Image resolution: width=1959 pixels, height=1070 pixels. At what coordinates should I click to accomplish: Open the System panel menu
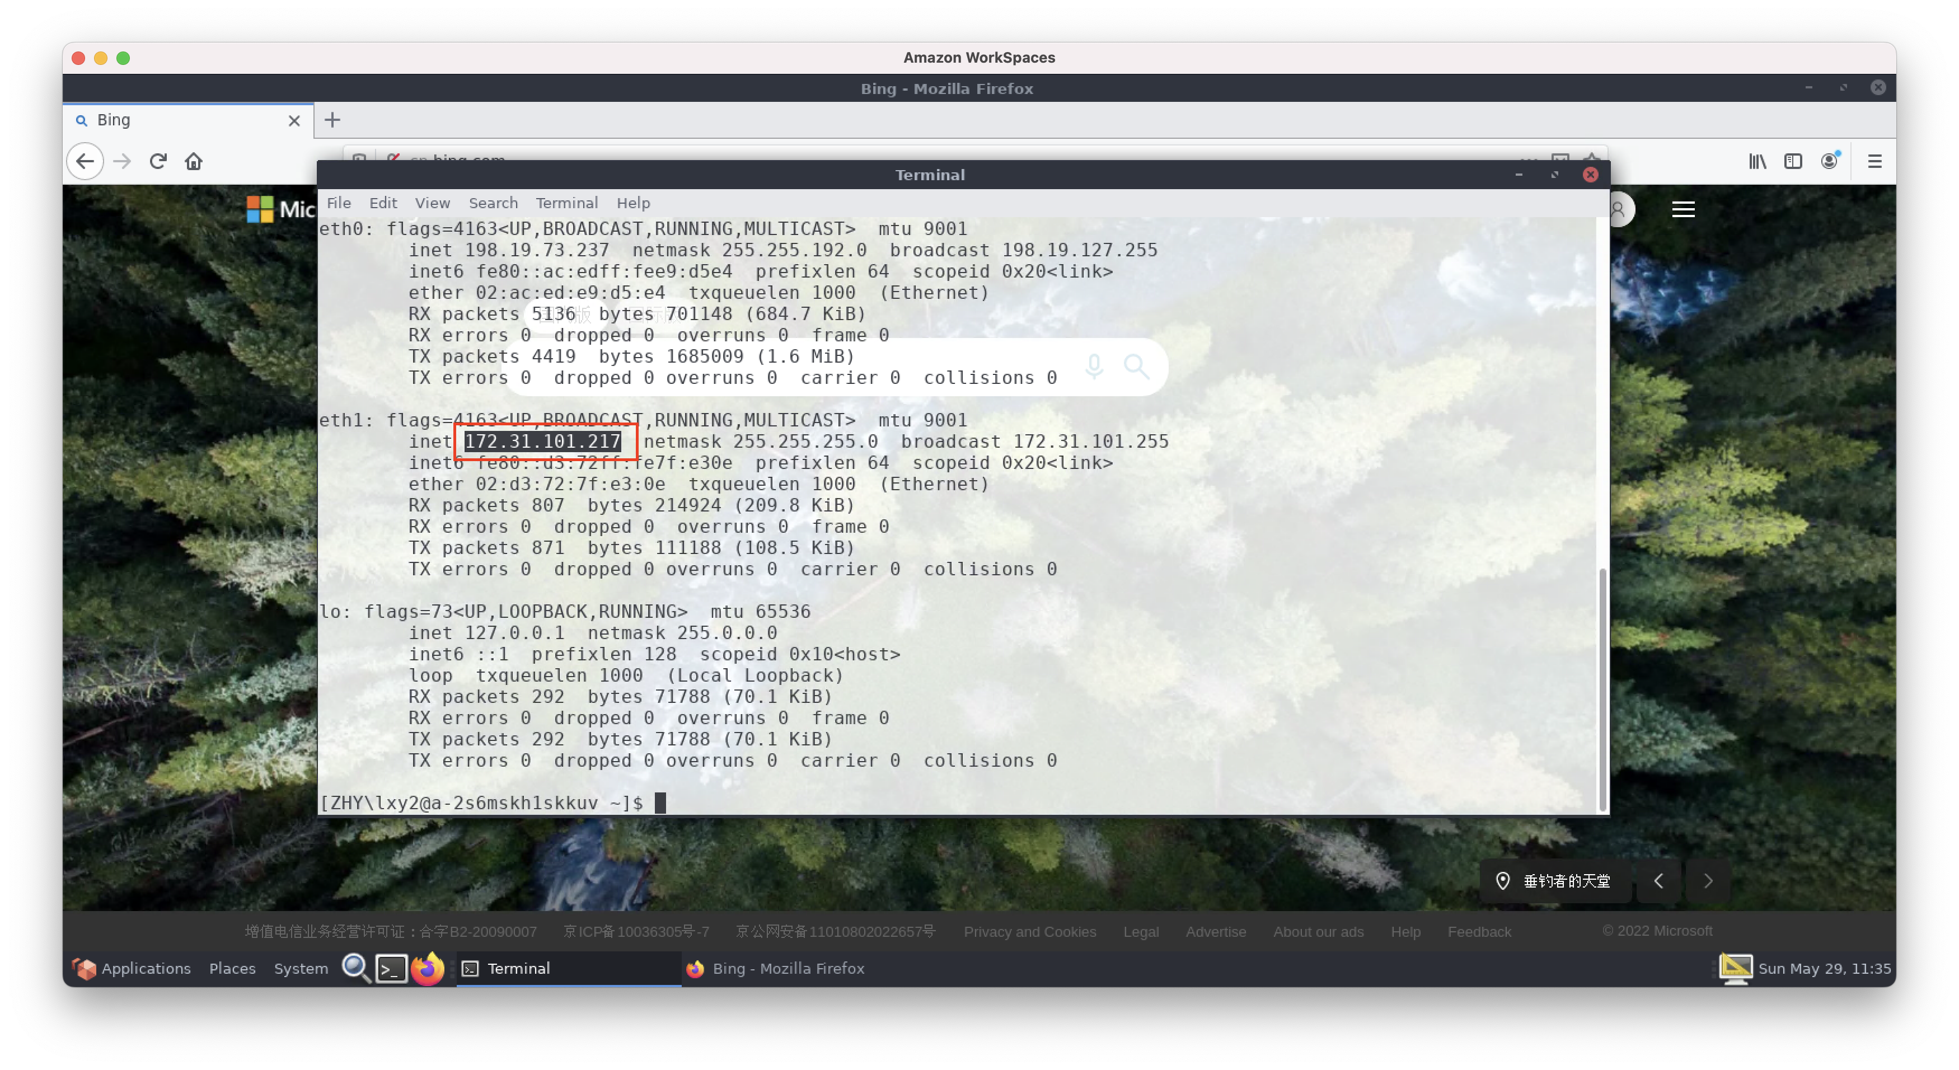(301, 968)
